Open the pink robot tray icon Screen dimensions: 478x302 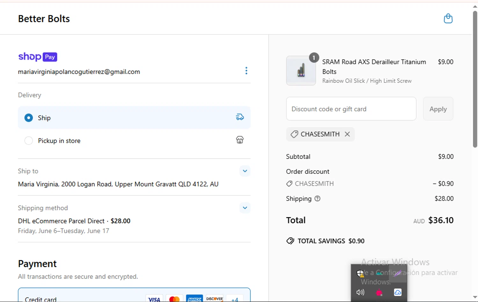(379, 292)
